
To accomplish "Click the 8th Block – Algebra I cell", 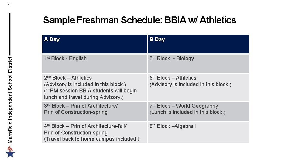I will point(173,126).
